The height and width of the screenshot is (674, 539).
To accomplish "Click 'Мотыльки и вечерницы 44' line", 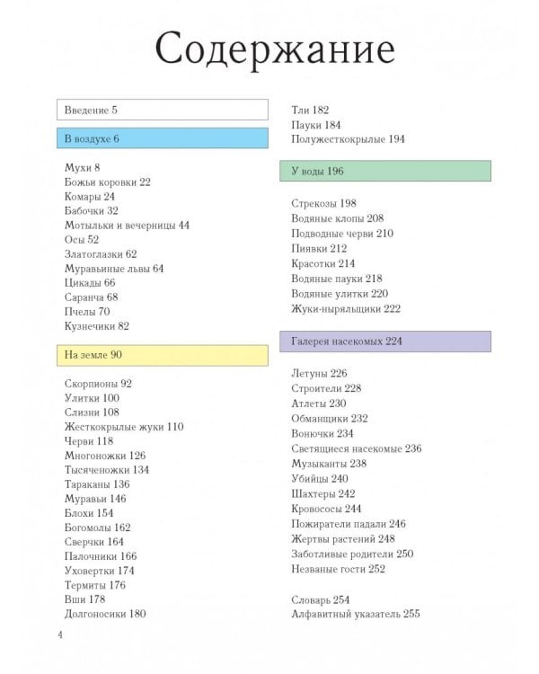I will [x=127, y=226].
